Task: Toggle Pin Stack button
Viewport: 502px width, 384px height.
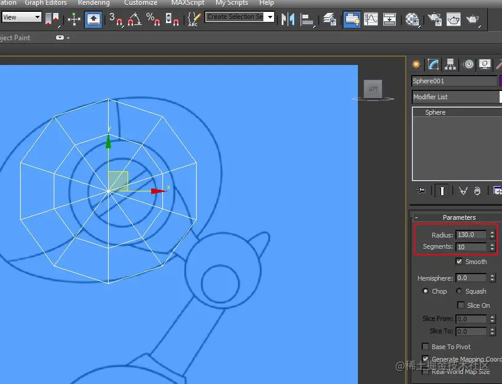Action: coord(420,191)
